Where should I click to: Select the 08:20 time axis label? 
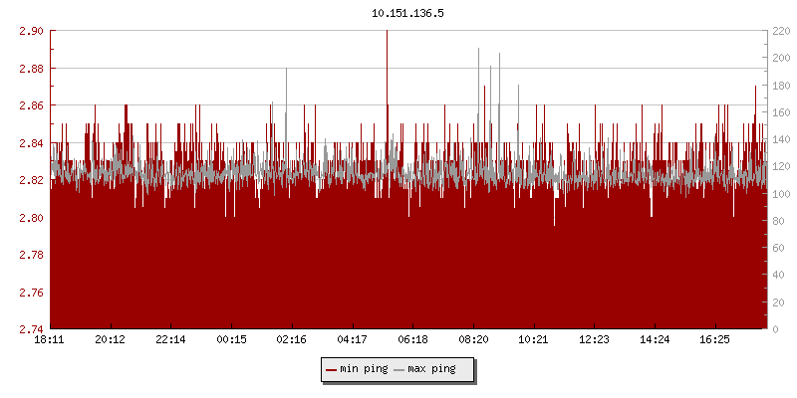(473, 340)
